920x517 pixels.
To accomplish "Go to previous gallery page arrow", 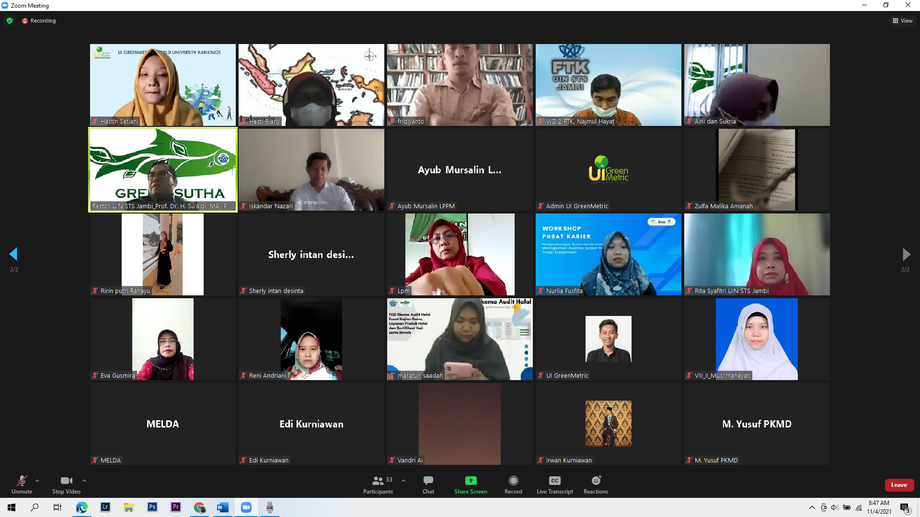I will [13, 254].
